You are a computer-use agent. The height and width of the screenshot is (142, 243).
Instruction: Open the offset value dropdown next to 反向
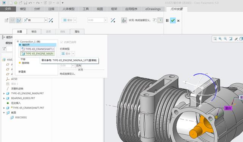(x=73, y=65)
